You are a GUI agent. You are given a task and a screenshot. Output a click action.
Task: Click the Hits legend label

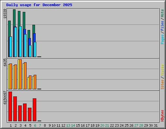coord(162,13)
